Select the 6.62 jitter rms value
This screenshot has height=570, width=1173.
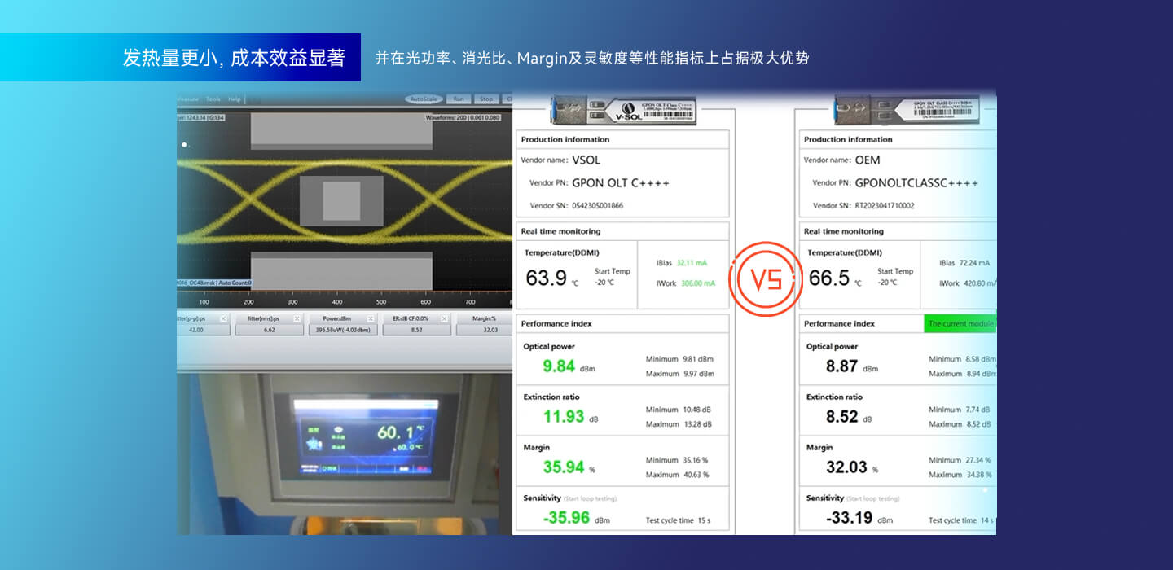(269, 330)
